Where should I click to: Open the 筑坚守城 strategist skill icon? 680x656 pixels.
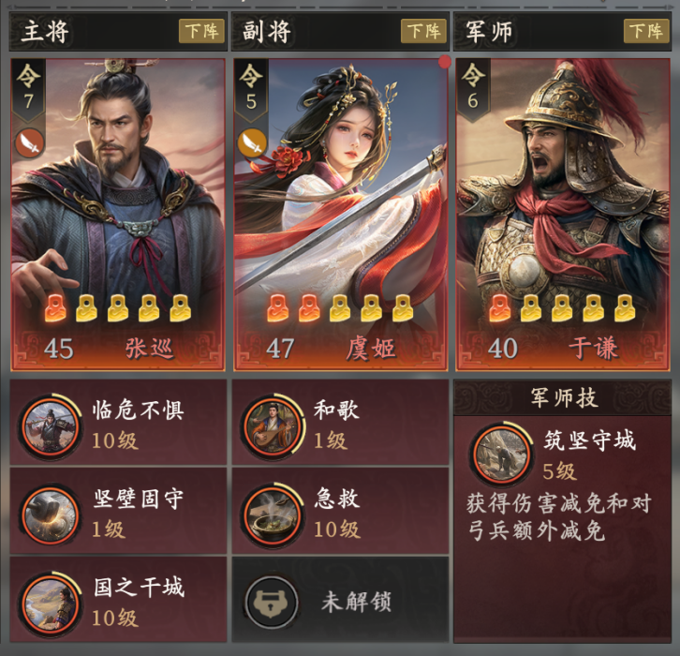tap(501, 454)
